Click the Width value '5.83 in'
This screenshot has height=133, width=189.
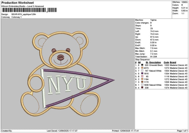click(184, 11)
